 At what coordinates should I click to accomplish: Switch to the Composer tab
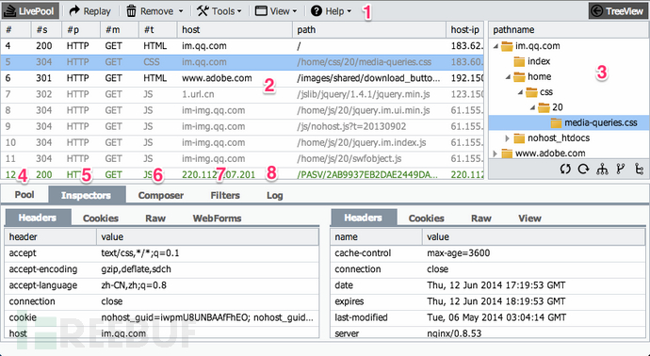coord(161,195)
